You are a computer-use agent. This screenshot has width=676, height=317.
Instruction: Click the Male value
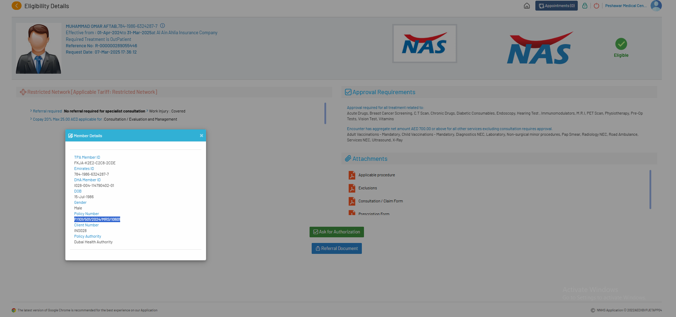click(x=78, y=208)
